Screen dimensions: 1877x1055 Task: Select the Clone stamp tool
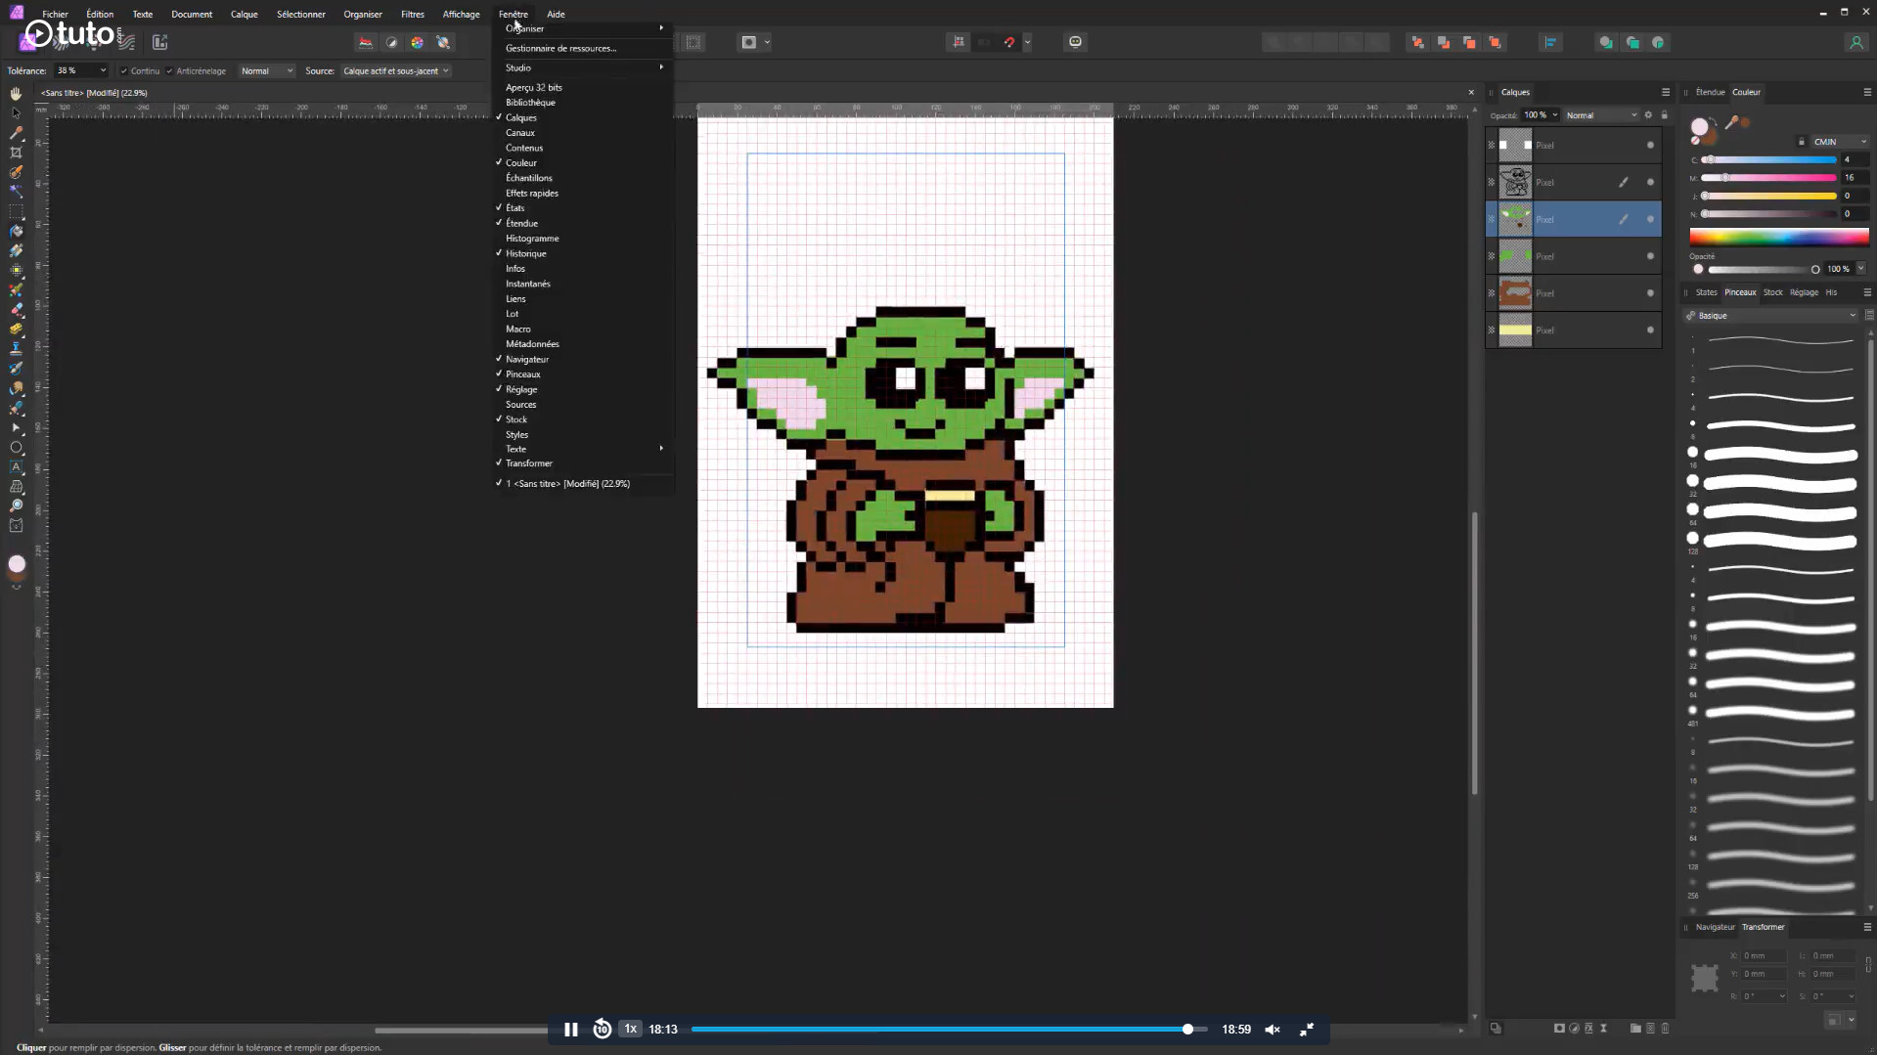(16, 348)
